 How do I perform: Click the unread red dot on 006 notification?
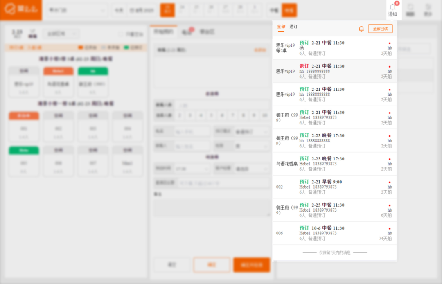pyautogui.click(x=390, y=228)
